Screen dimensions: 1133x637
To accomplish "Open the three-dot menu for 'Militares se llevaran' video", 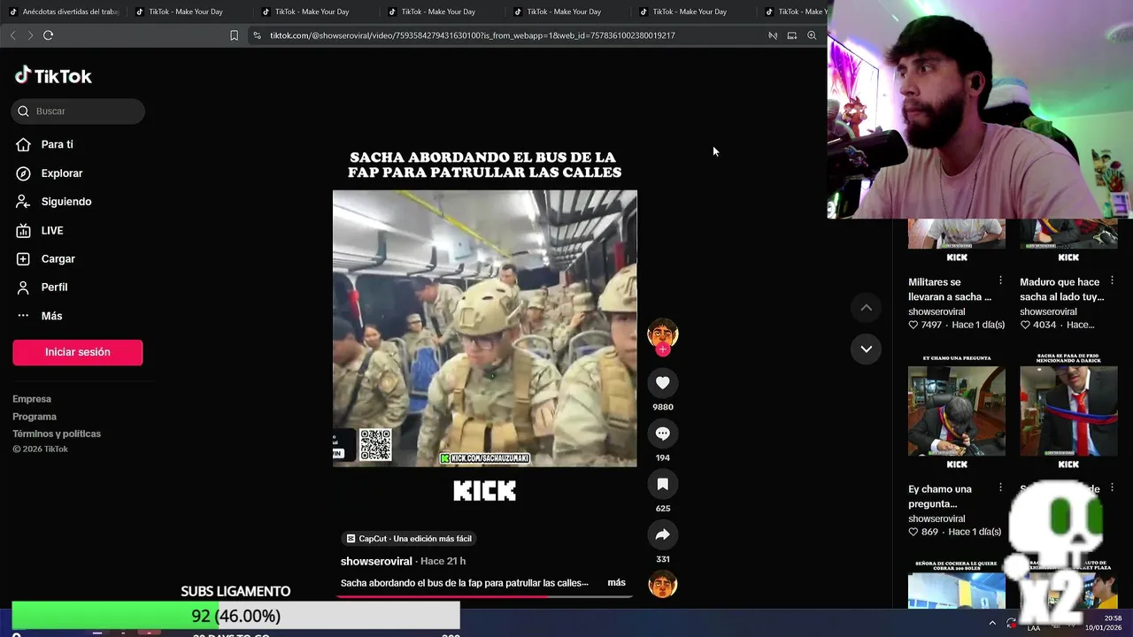I will tap(1000, 280).
